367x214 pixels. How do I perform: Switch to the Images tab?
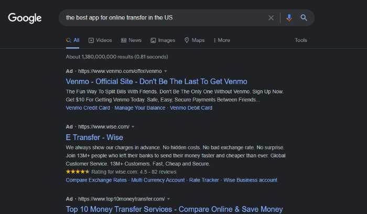[x=163, y=40]
